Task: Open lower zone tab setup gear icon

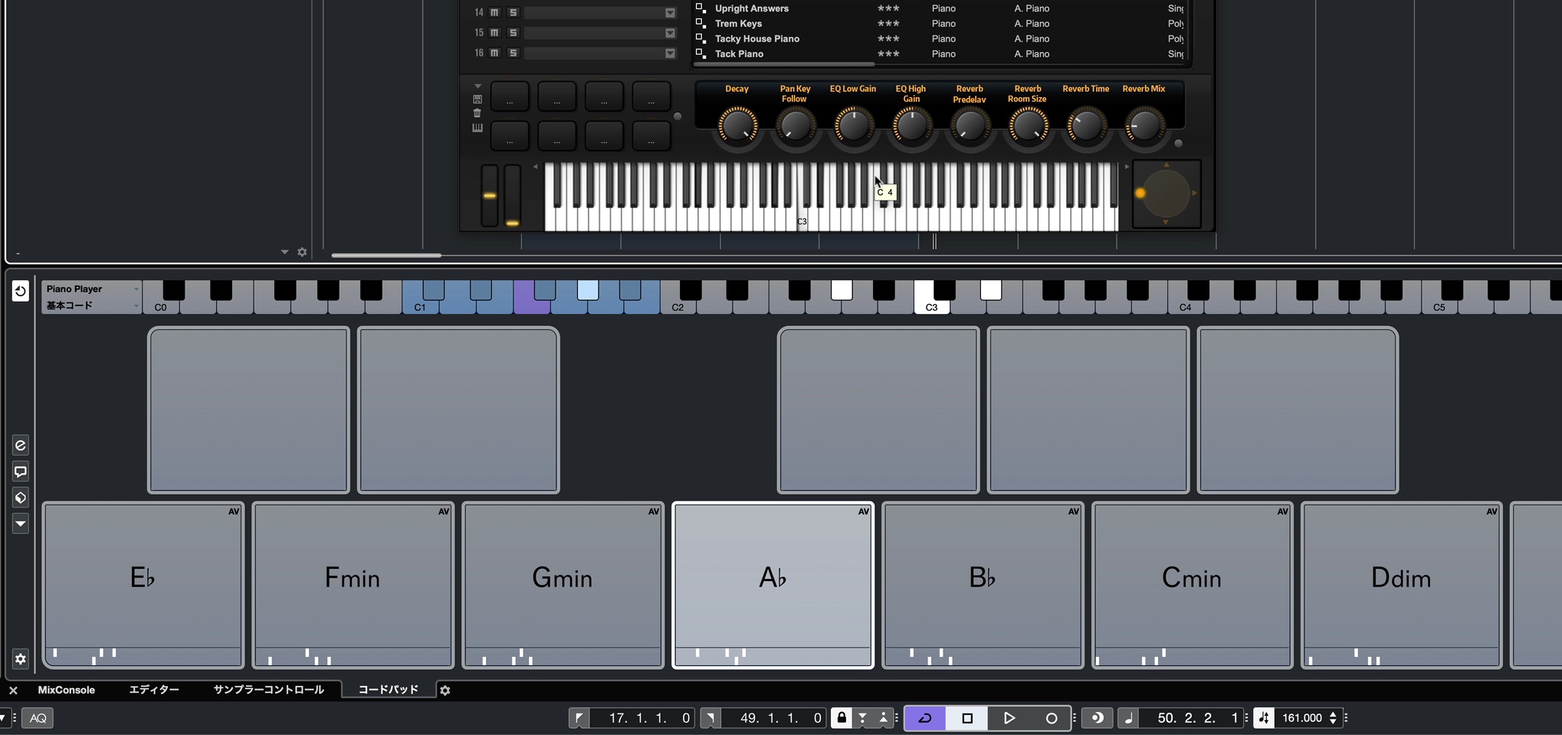Action: [x=445, y=691]
